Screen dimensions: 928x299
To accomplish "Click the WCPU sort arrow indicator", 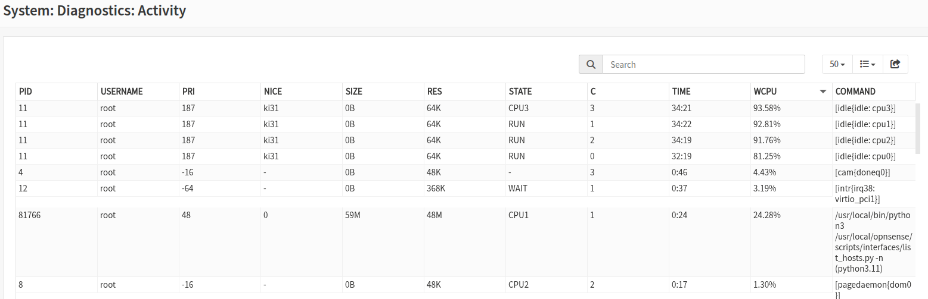I will click(x=823, y=92).
